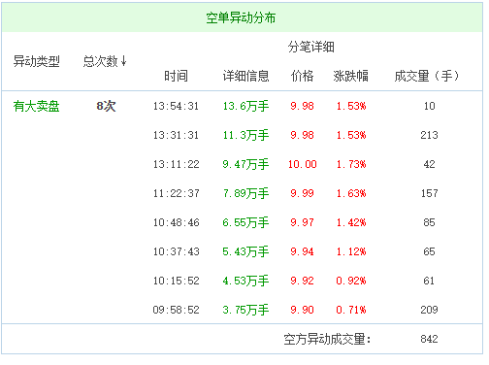Image resolution: width=489 pixels, height=365 pixels.
Task: Select the 13.6万手 detail entry
Action: click(x=245, y=106)
